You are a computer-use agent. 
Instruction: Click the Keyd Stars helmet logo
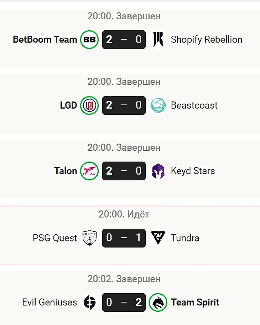(x=158, y=171)
